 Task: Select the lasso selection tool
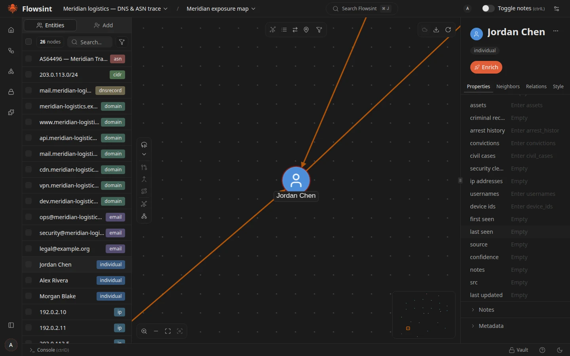[x=144, y=145]
